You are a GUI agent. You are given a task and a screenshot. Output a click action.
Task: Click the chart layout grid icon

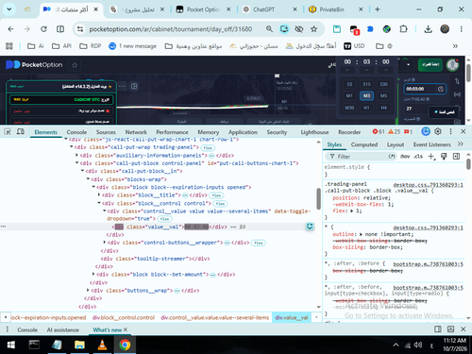pyautogui.click(x=134, y=86)
